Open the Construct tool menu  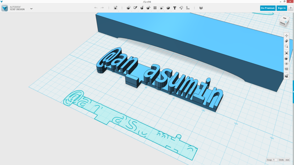pos(142,8)
